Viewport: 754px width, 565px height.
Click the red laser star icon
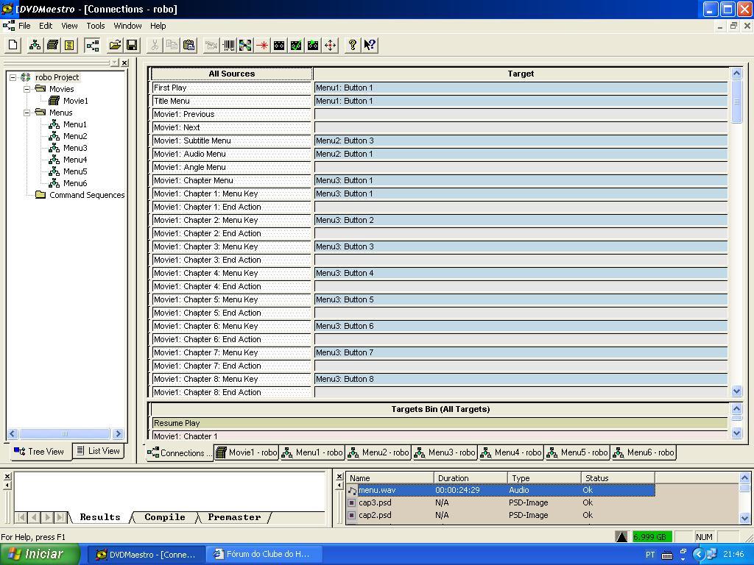pyautogui.click(x=262, y=46)
